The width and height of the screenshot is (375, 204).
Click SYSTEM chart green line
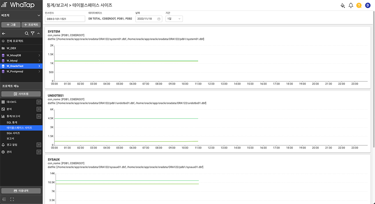tap(126, 61)
